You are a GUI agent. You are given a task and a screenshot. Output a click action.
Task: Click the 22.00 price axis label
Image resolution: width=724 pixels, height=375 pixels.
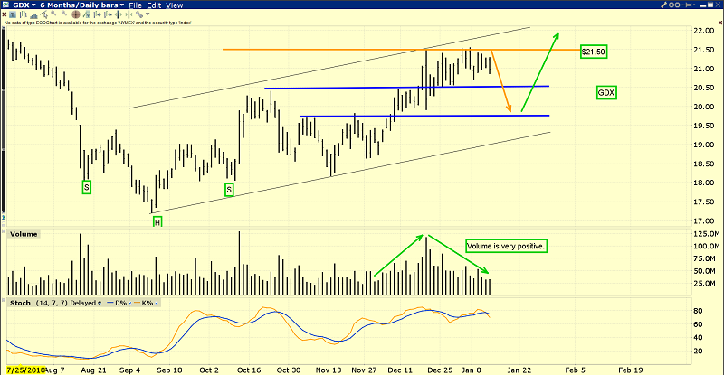click(x=703, y=31)
